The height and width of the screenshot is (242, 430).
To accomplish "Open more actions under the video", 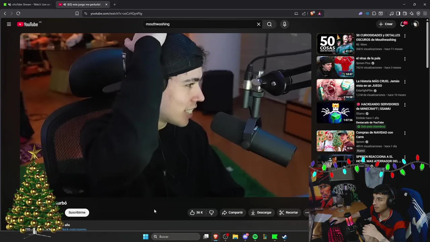I will [x=307, y=212].
